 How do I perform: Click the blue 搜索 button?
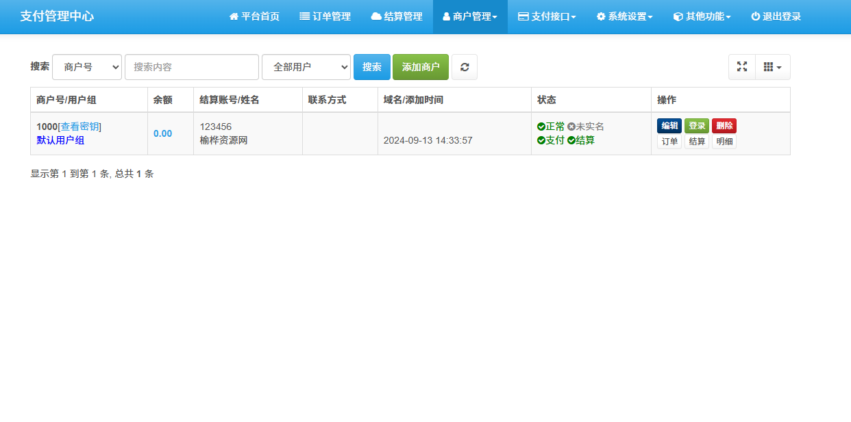pos(372,67)
